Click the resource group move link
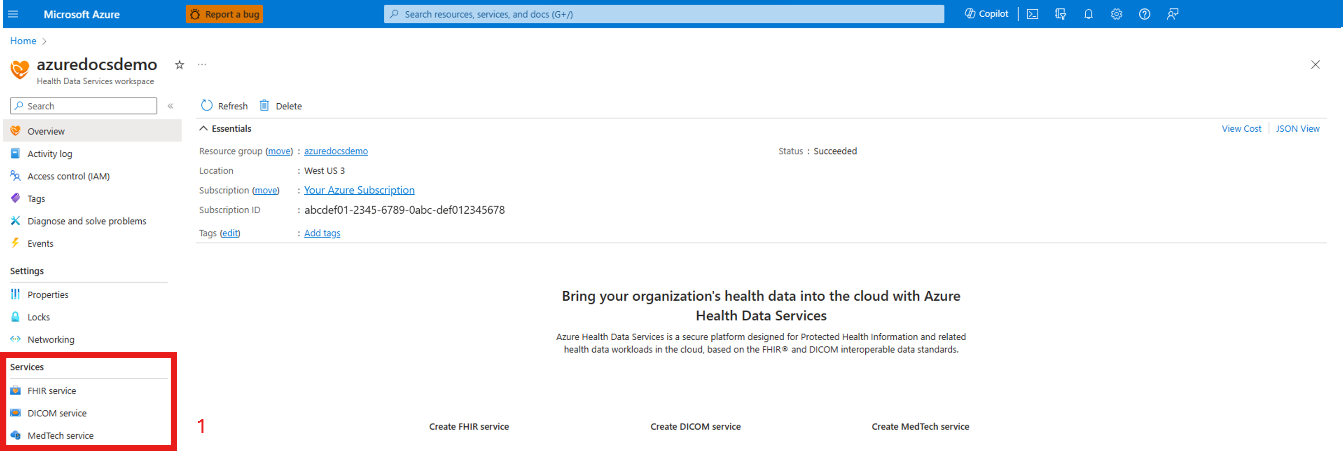1343x452 pixels. [279, 151]
